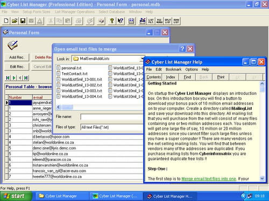Go to the last record navigation arrow
Screen dimensions: 269x201
point(26,78)
